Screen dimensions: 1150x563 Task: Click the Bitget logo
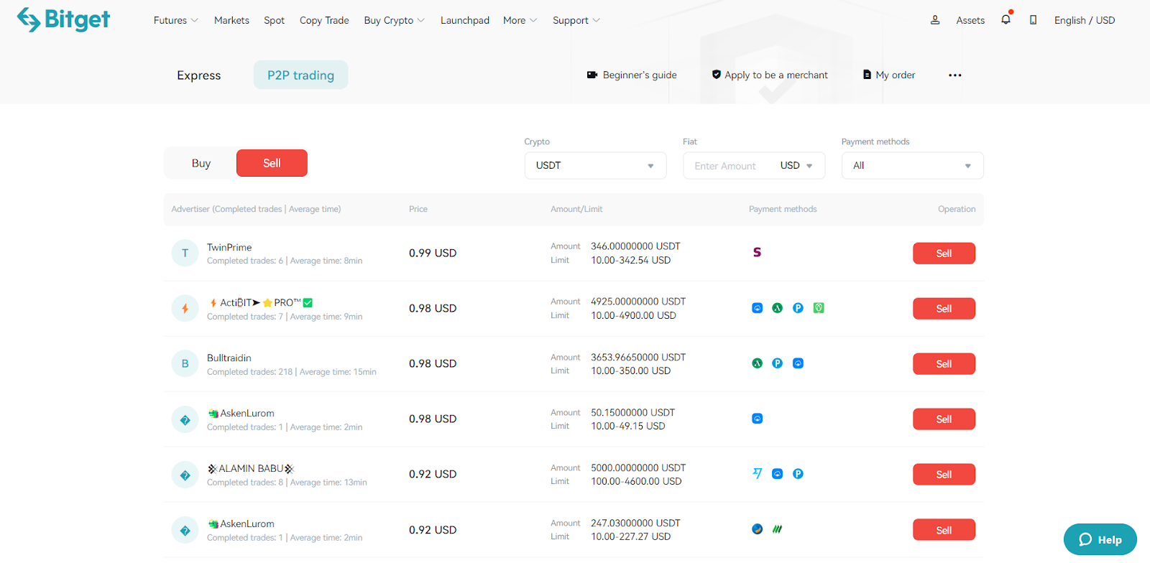tap(63, 19)
